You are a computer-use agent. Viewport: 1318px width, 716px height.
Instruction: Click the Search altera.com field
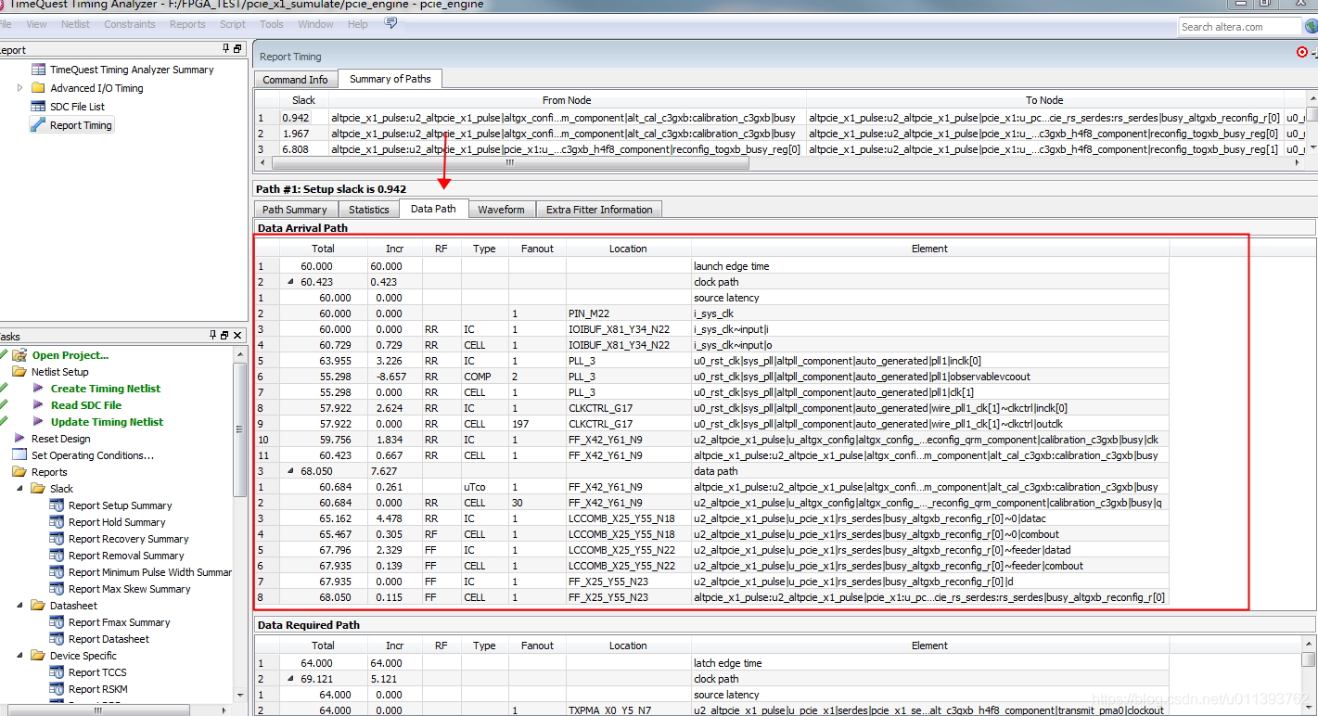click(1240, 26)
